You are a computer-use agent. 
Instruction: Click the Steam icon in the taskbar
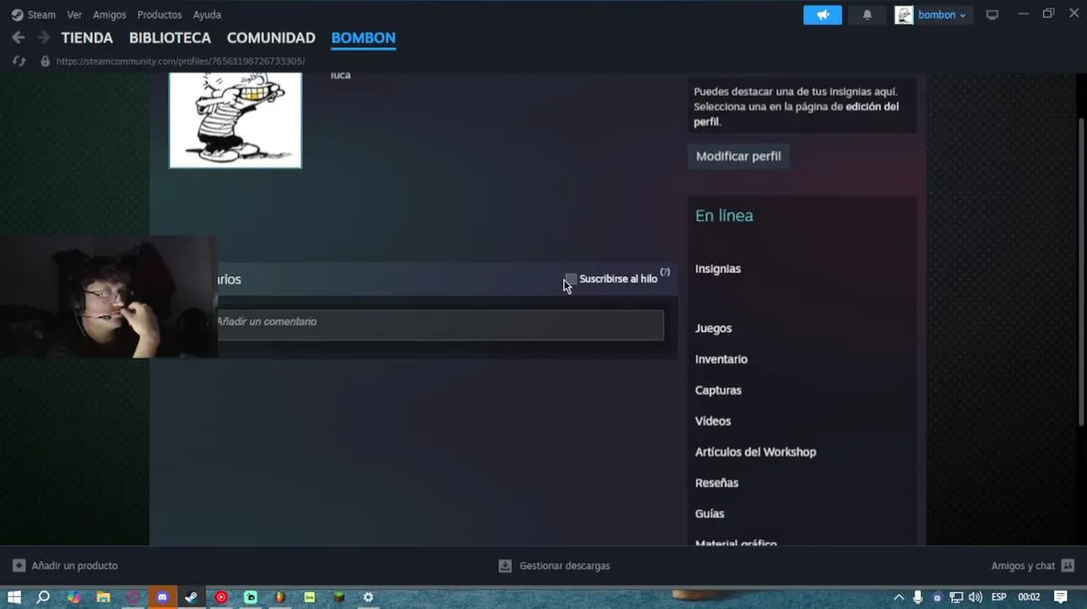(x=191, y=597)
